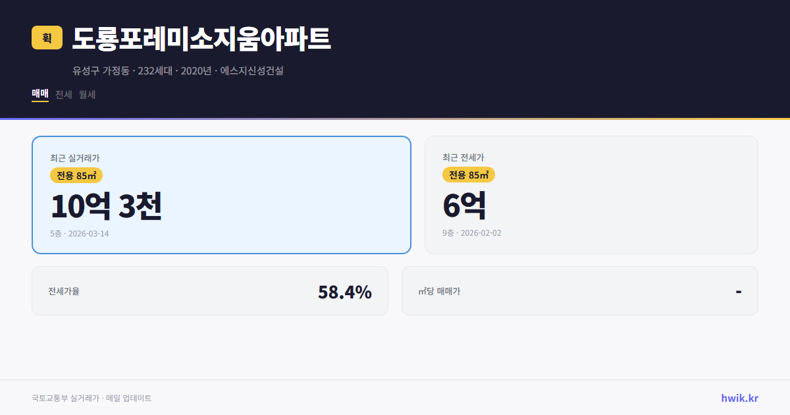Open the 최근 실거래가 highlighted card

coord(221,194)
